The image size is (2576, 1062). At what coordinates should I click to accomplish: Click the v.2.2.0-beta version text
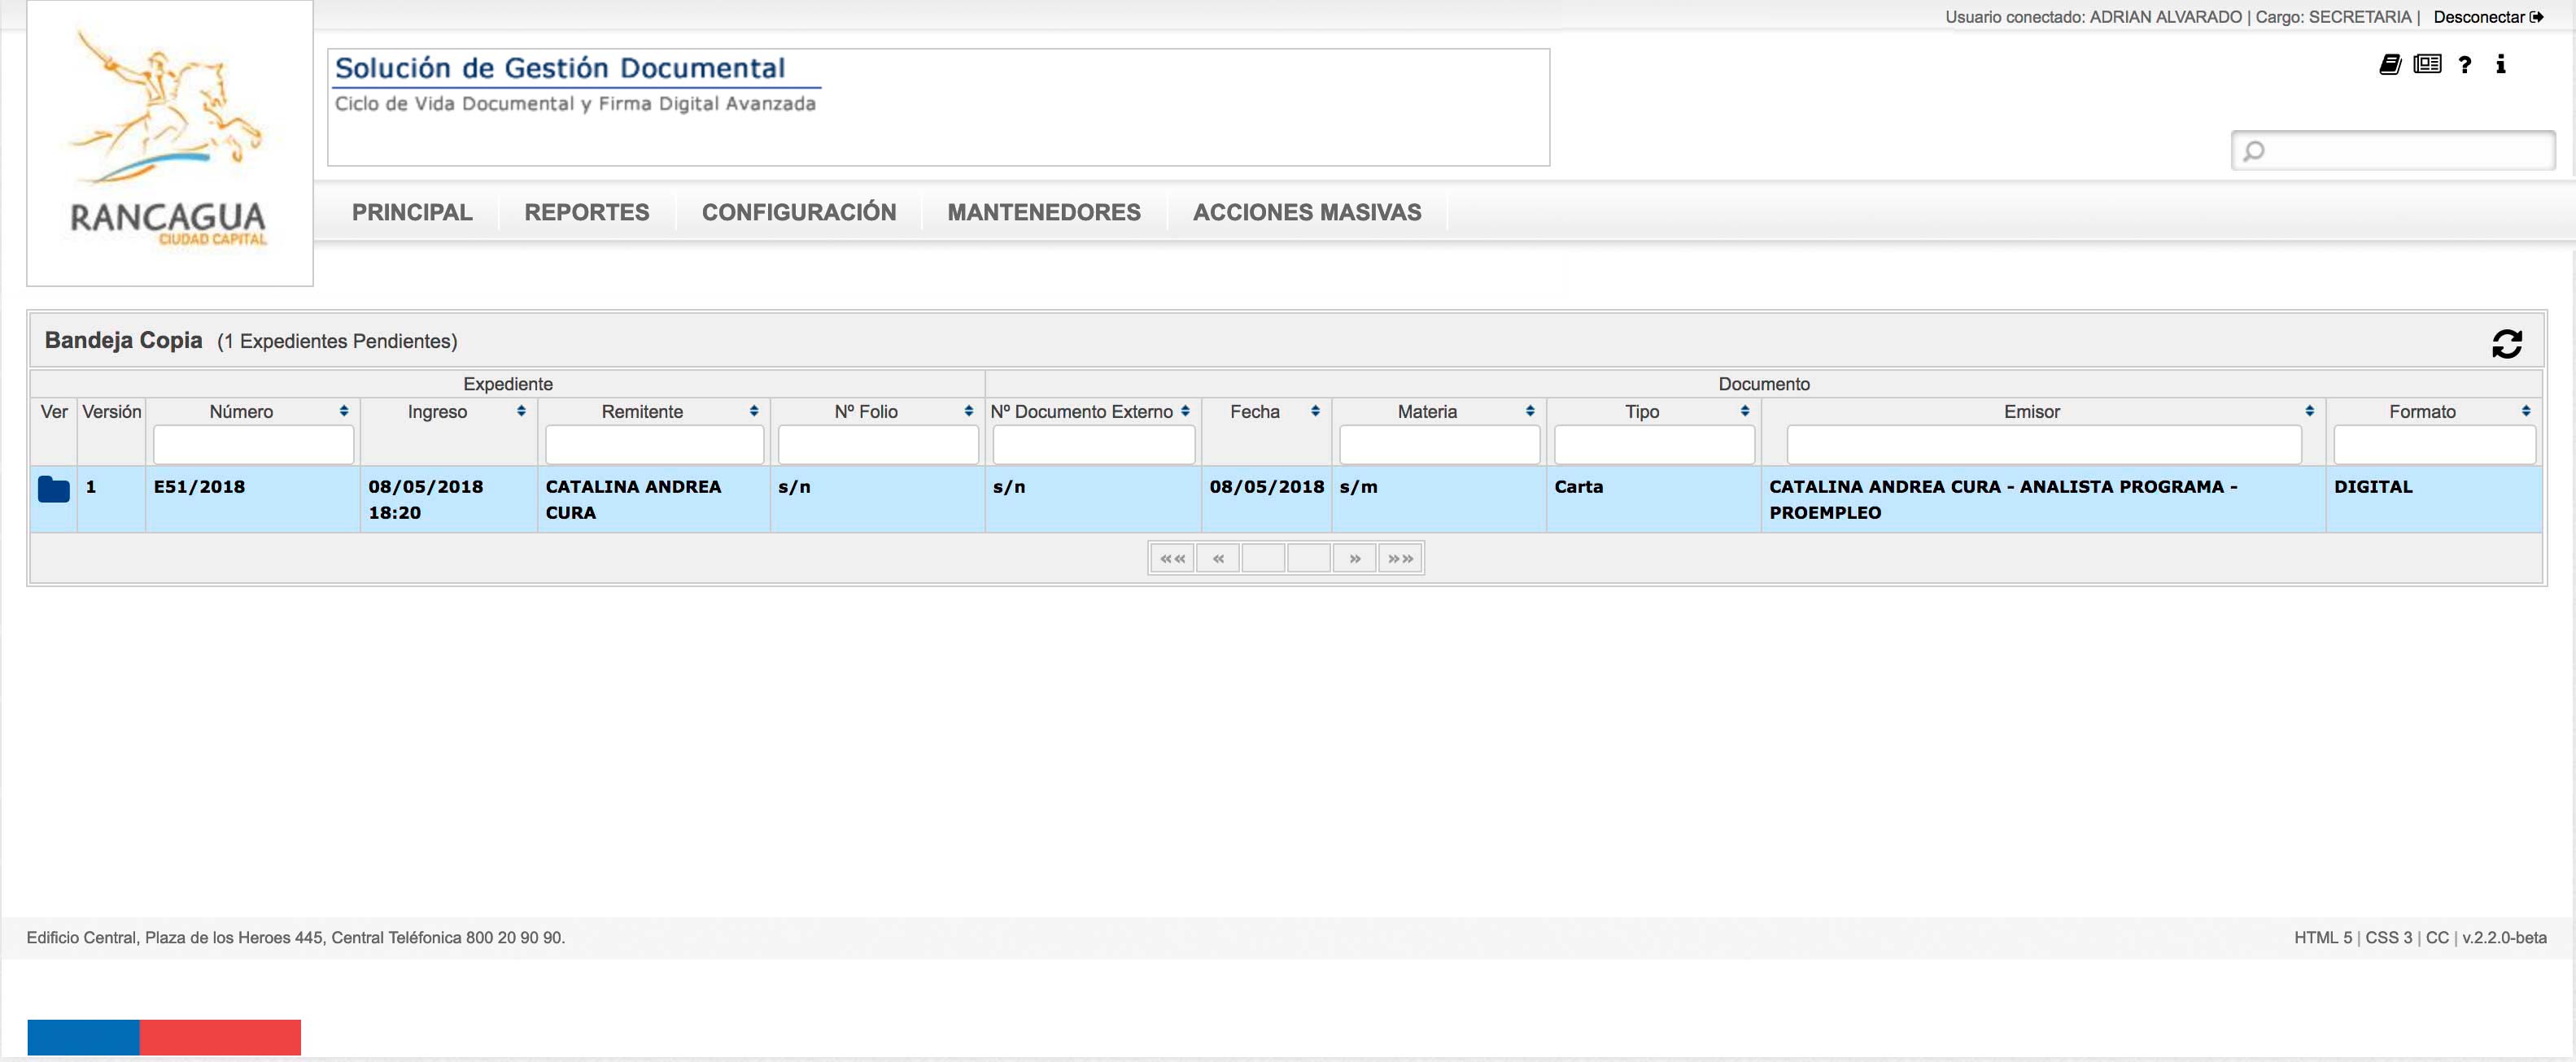point(2504,938)
